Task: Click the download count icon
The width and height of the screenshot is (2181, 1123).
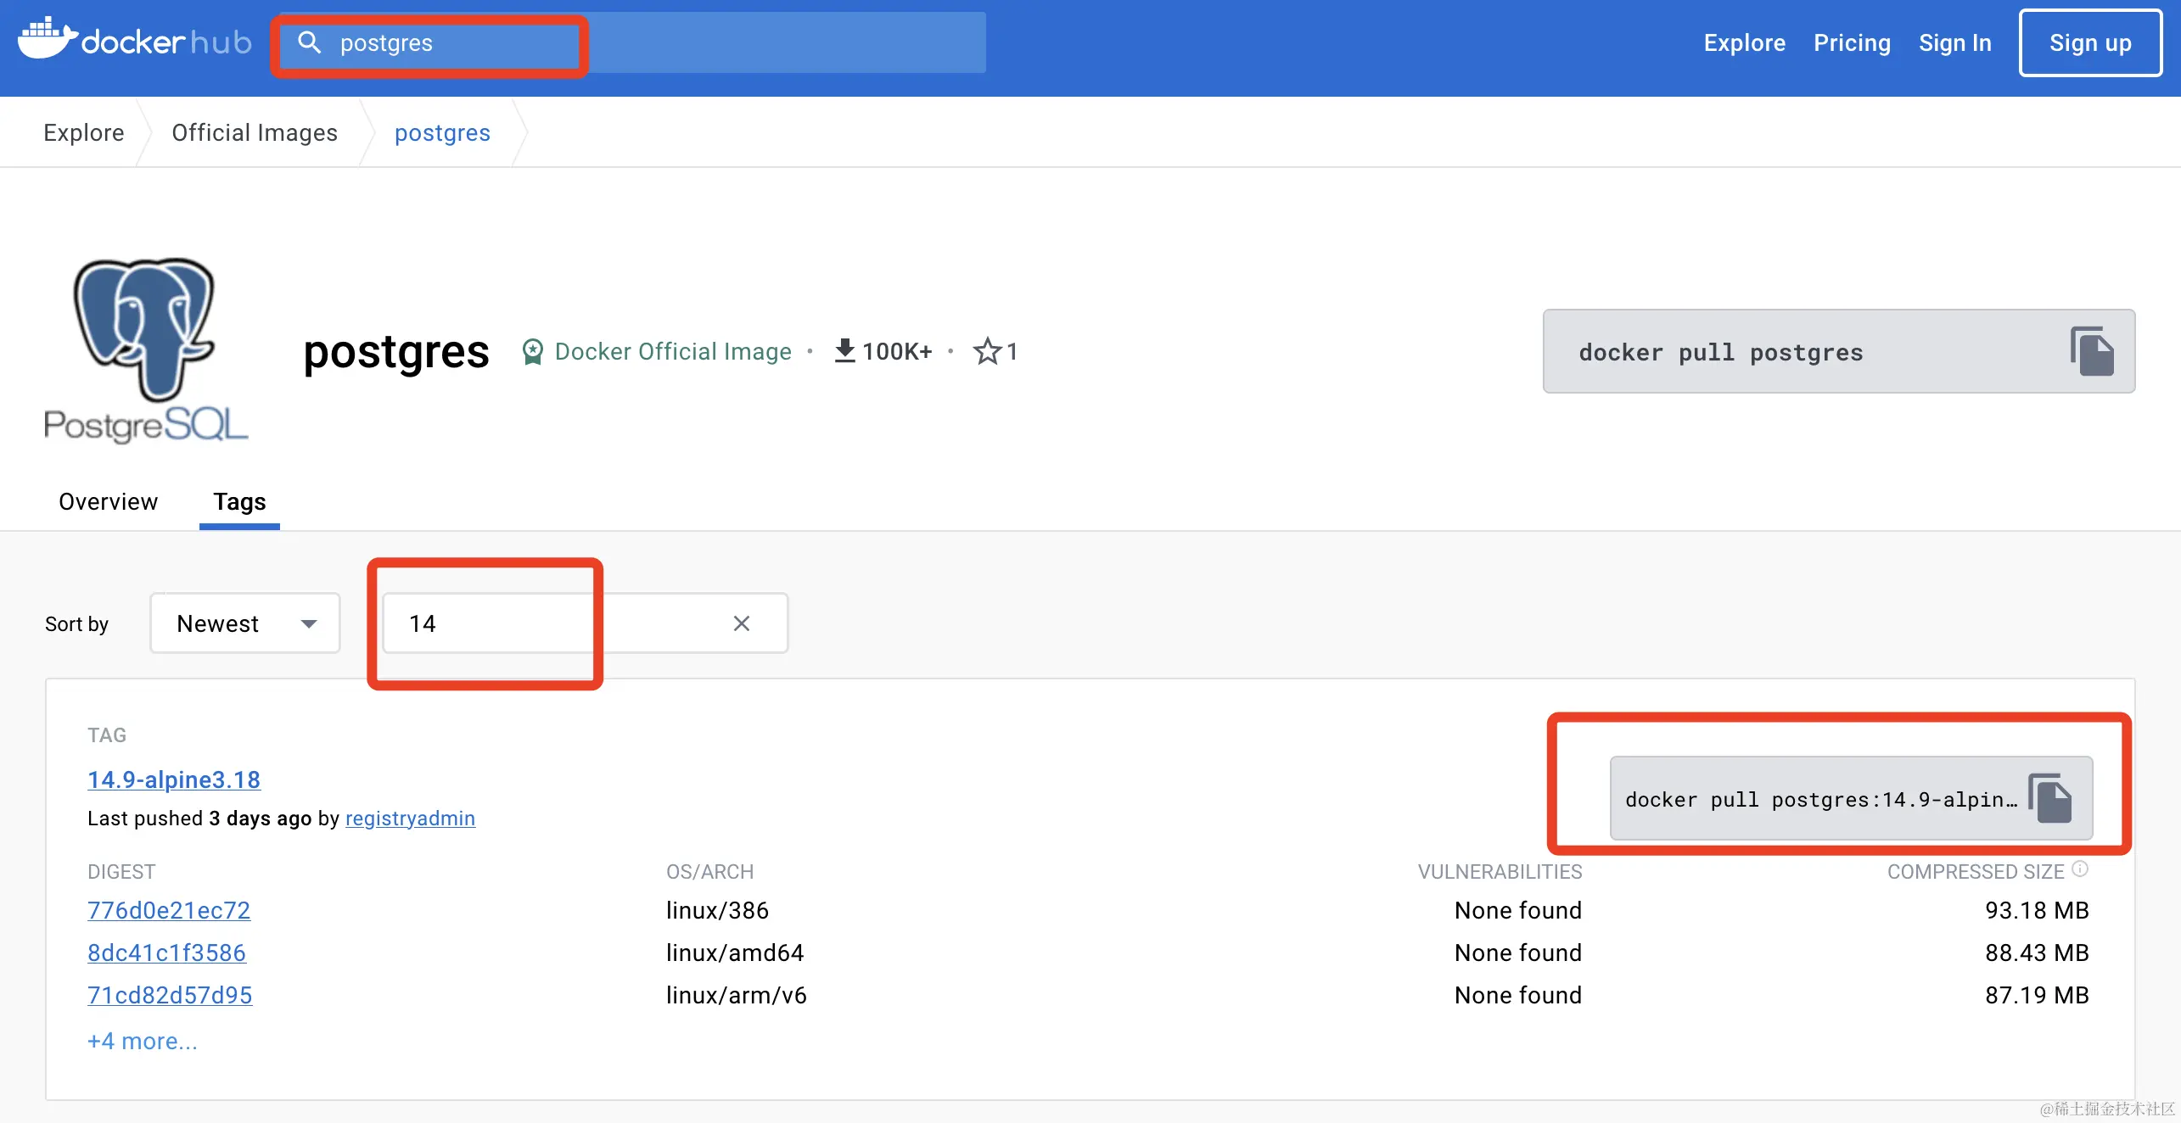Action: [844, 351]
